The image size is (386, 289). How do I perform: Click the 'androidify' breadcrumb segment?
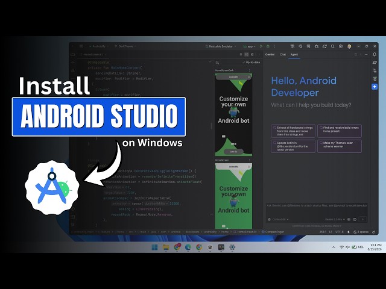[x=210, y=232]
